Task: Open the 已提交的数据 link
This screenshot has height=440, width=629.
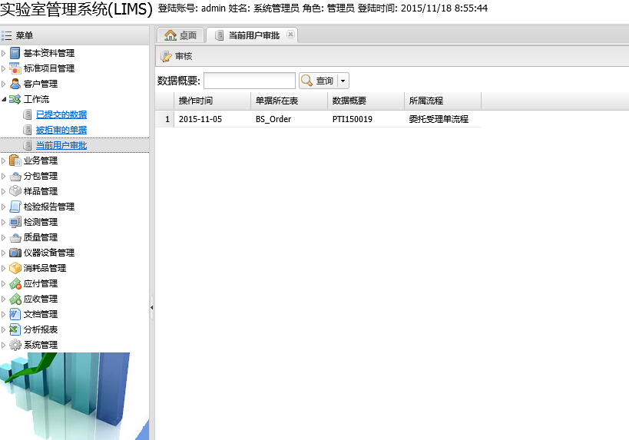Action: 61,114
